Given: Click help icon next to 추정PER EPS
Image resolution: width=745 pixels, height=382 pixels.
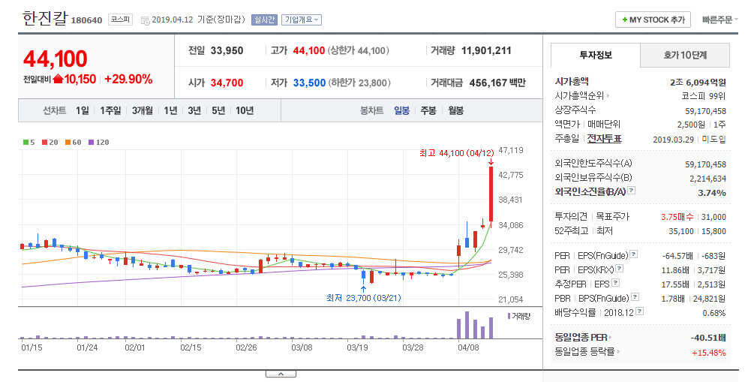Looking at the screenshot, I should pos(616,283).
